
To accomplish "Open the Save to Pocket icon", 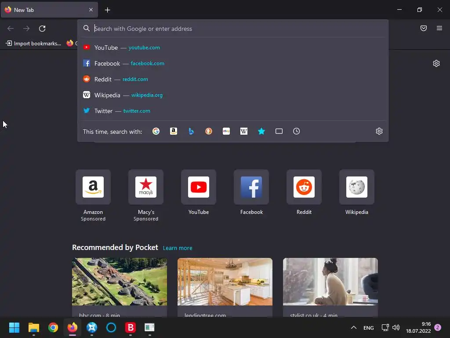I will point(423,28).
